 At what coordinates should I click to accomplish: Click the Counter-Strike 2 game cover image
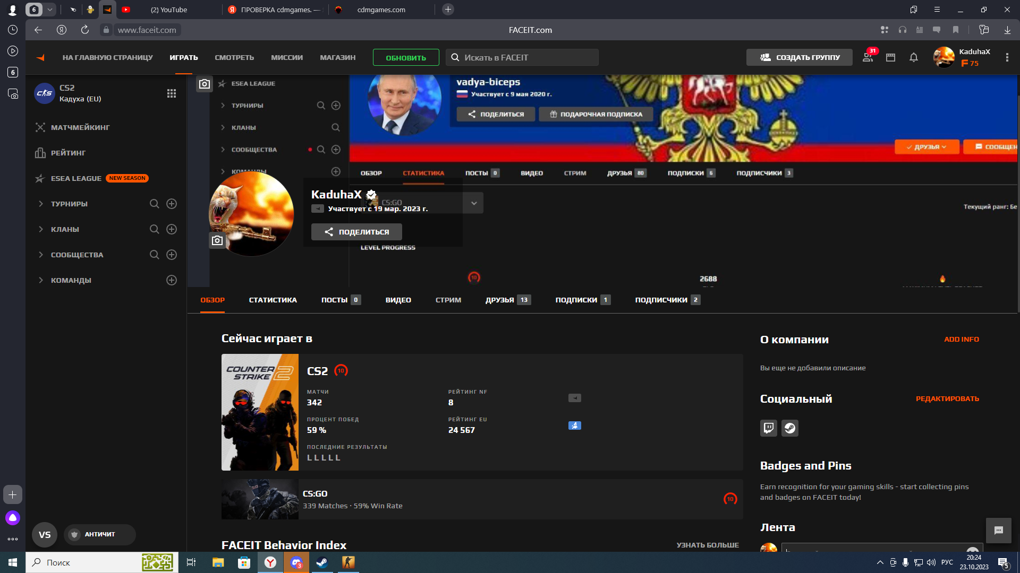pyautogui.click(x=260, y=412)
